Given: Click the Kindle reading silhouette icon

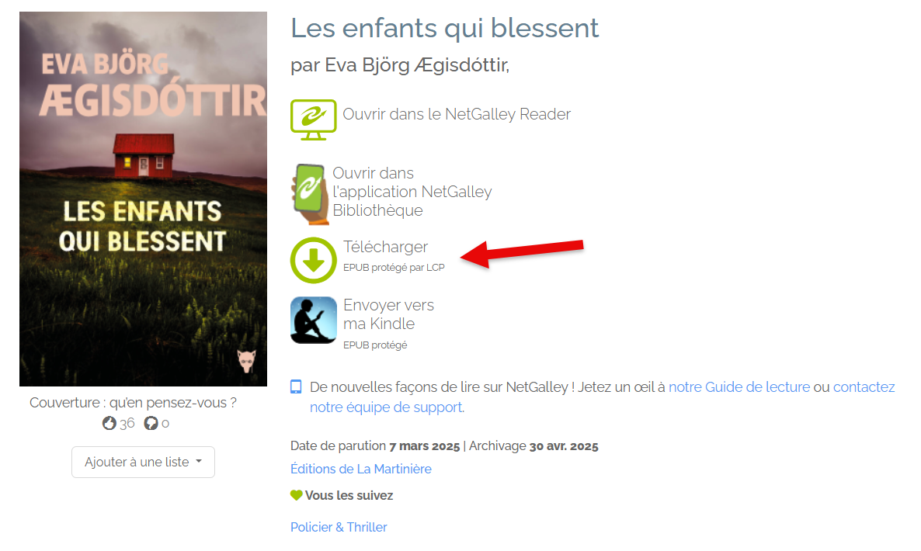Looking at the screenshot, I should click(313, 320).
